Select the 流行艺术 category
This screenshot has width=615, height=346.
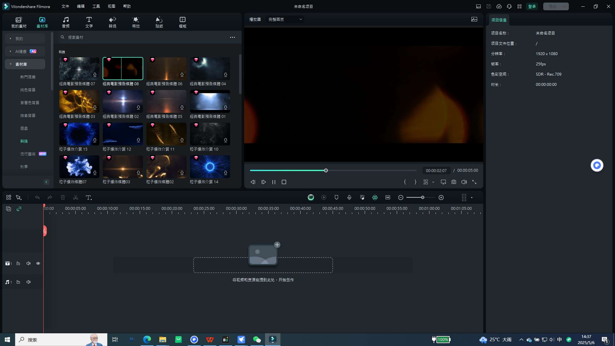click(28, 154)
